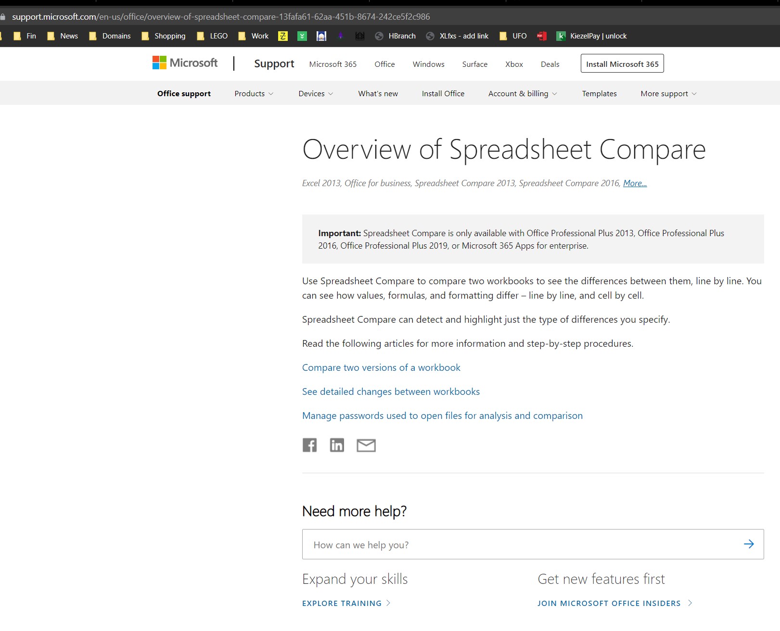Open the Templates page

pyautogui.click(x=599, y=93)
